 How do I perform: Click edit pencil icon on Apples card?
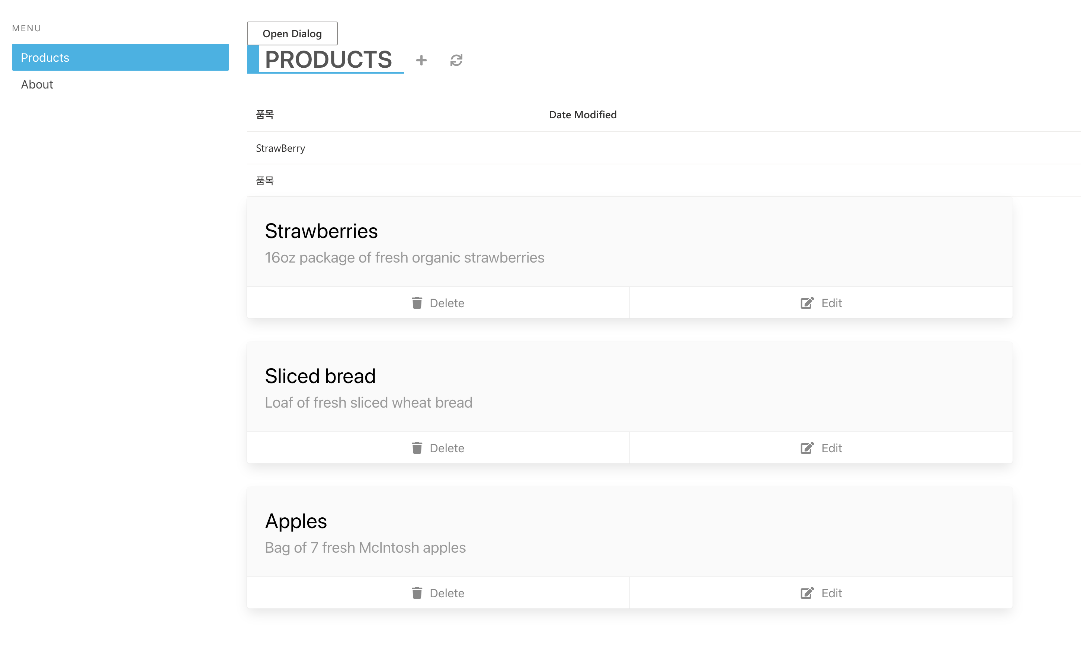point(807,593)
